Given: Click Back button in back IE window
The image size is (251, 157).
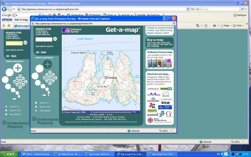Looking at the screenshot, I should point(4,9).
